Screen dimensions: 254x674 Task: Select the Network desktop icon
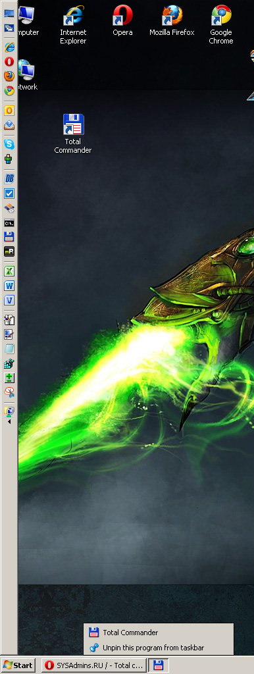click(28, 75)
